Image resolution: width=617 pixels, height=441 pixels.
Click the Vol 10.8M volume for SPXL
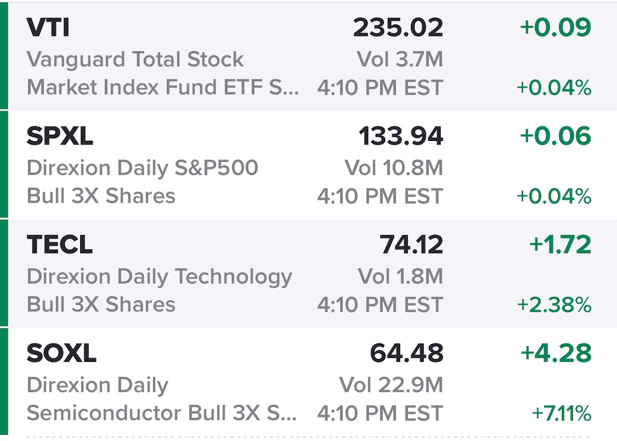pyautogui.click(x=393, y=168)
